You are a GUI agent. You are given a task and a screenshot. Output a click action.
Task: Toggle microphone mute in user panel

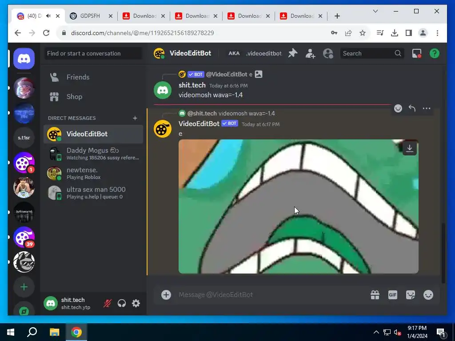[107, 303]
